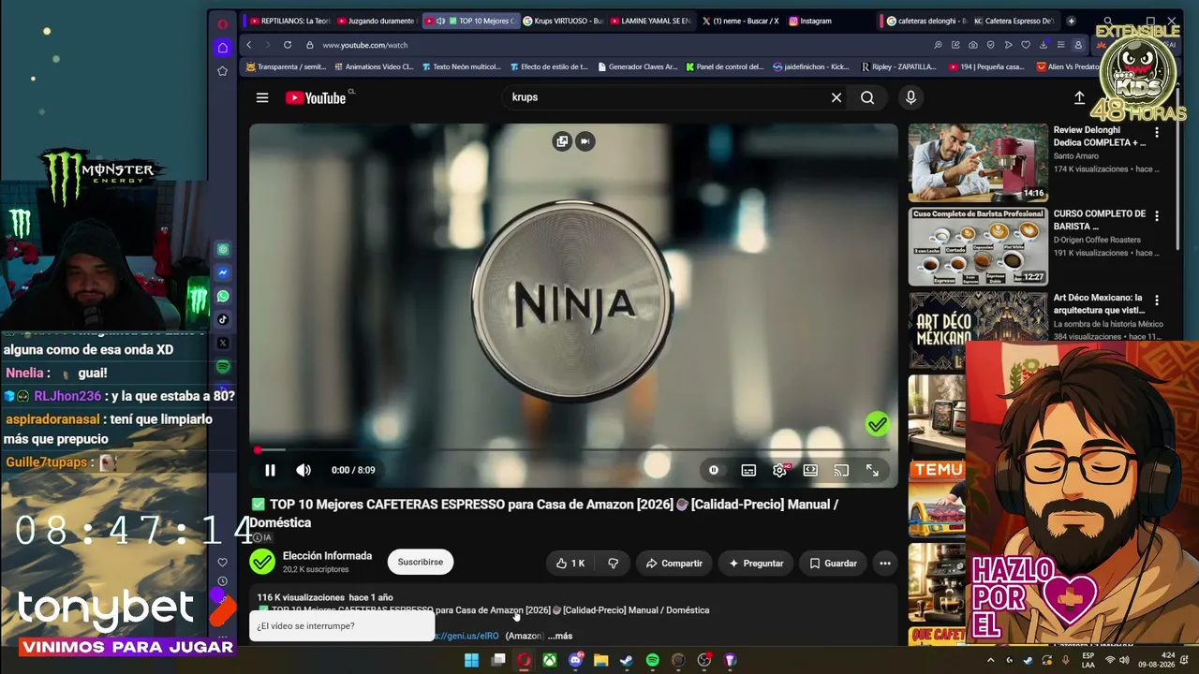Screen dimensions: 1199x674
Task: Switch to theater mode view
Action: tap(810, 470)
